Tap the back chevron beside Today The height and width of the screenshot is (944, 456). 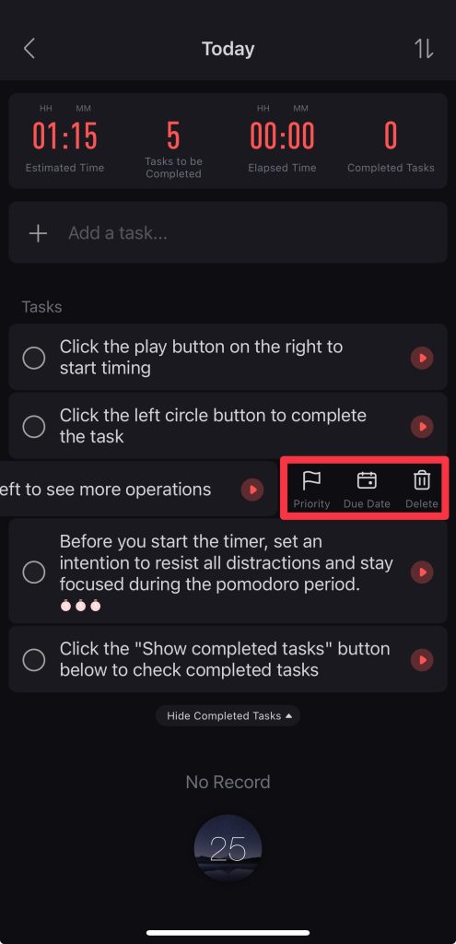pos(29,48)
